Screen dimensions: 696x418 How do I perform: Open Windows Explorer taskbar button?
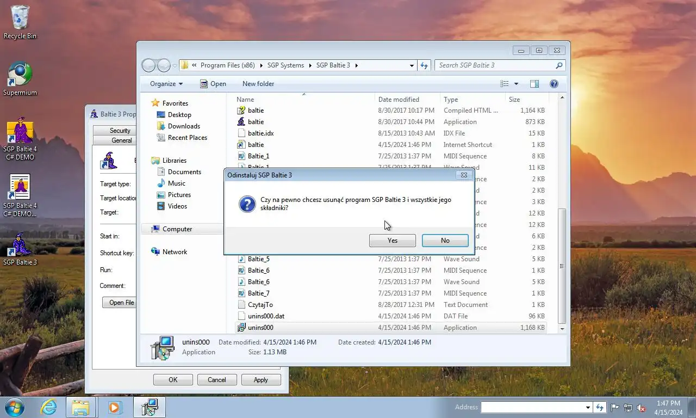[80, 407]
